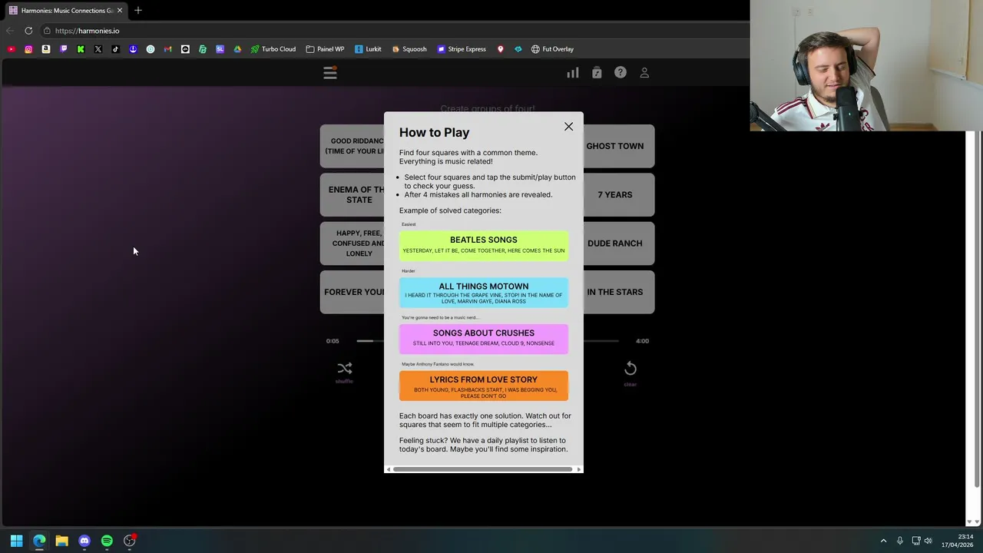The image size is (983, 553).
Task: Open the Lurkit bookmark
Action: (368, 49)
